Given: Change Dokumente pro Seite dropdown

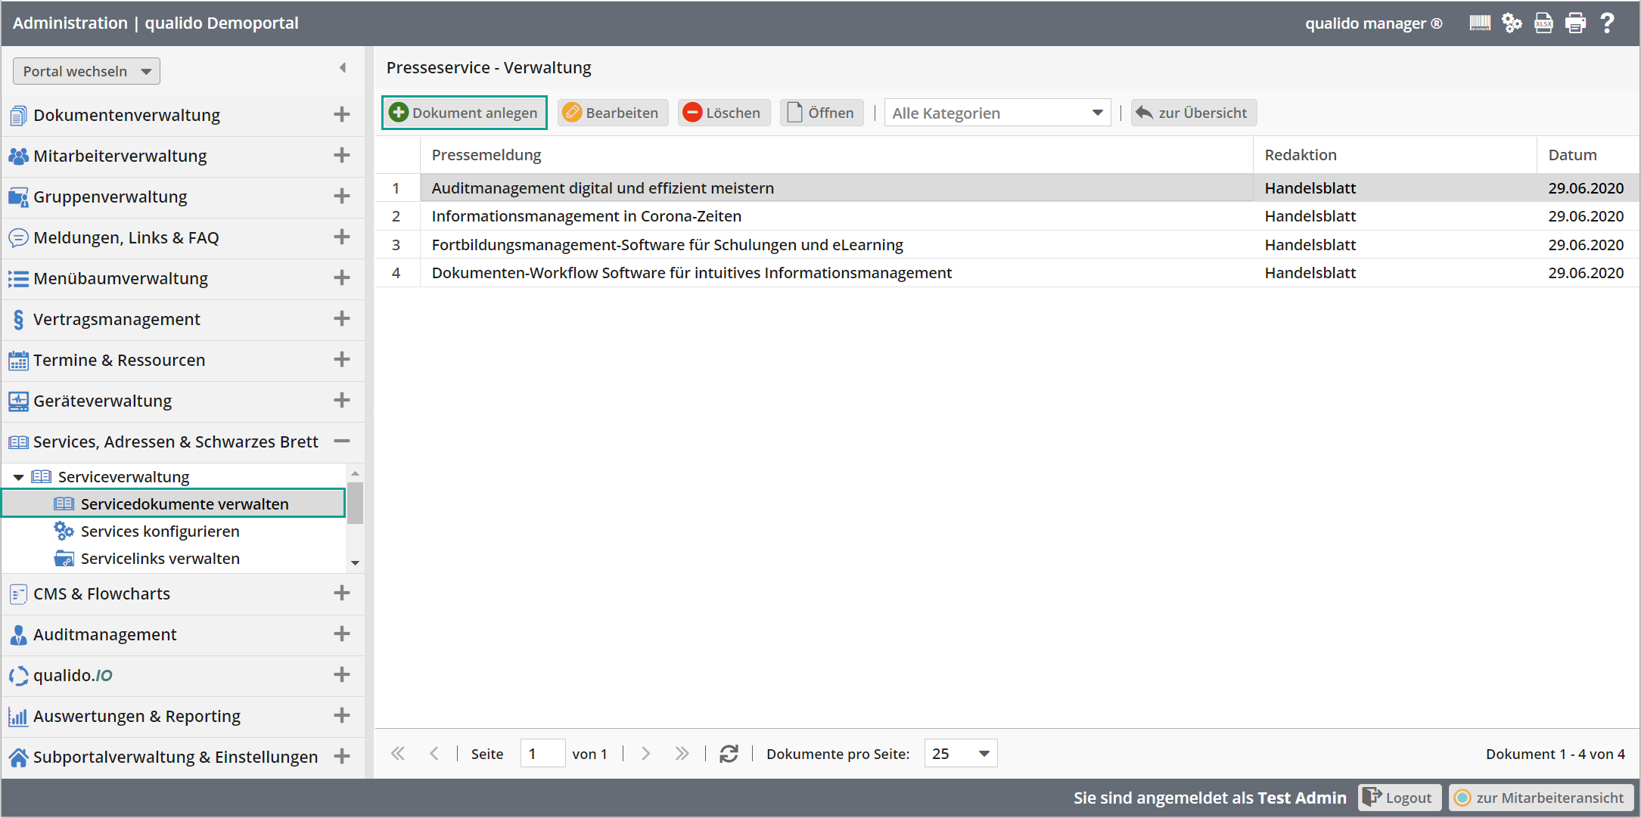Looking at the screenshot, I should tap(960, 754).
